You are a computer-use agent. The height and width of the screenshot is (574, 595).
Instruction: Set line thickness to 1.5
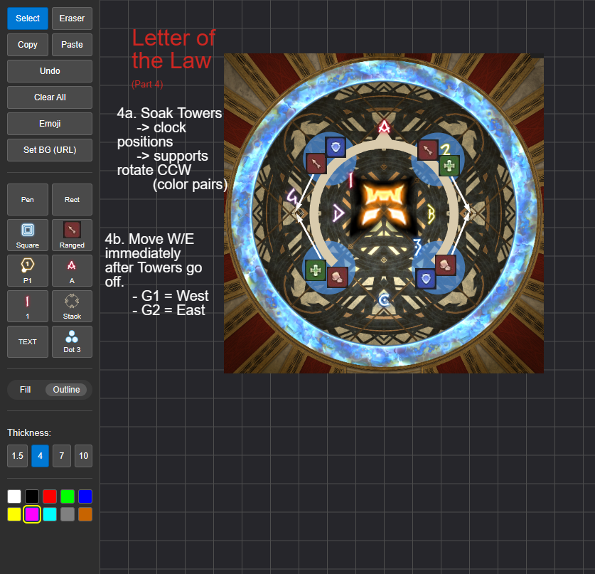pyautogui.click(x=18, y=456)
